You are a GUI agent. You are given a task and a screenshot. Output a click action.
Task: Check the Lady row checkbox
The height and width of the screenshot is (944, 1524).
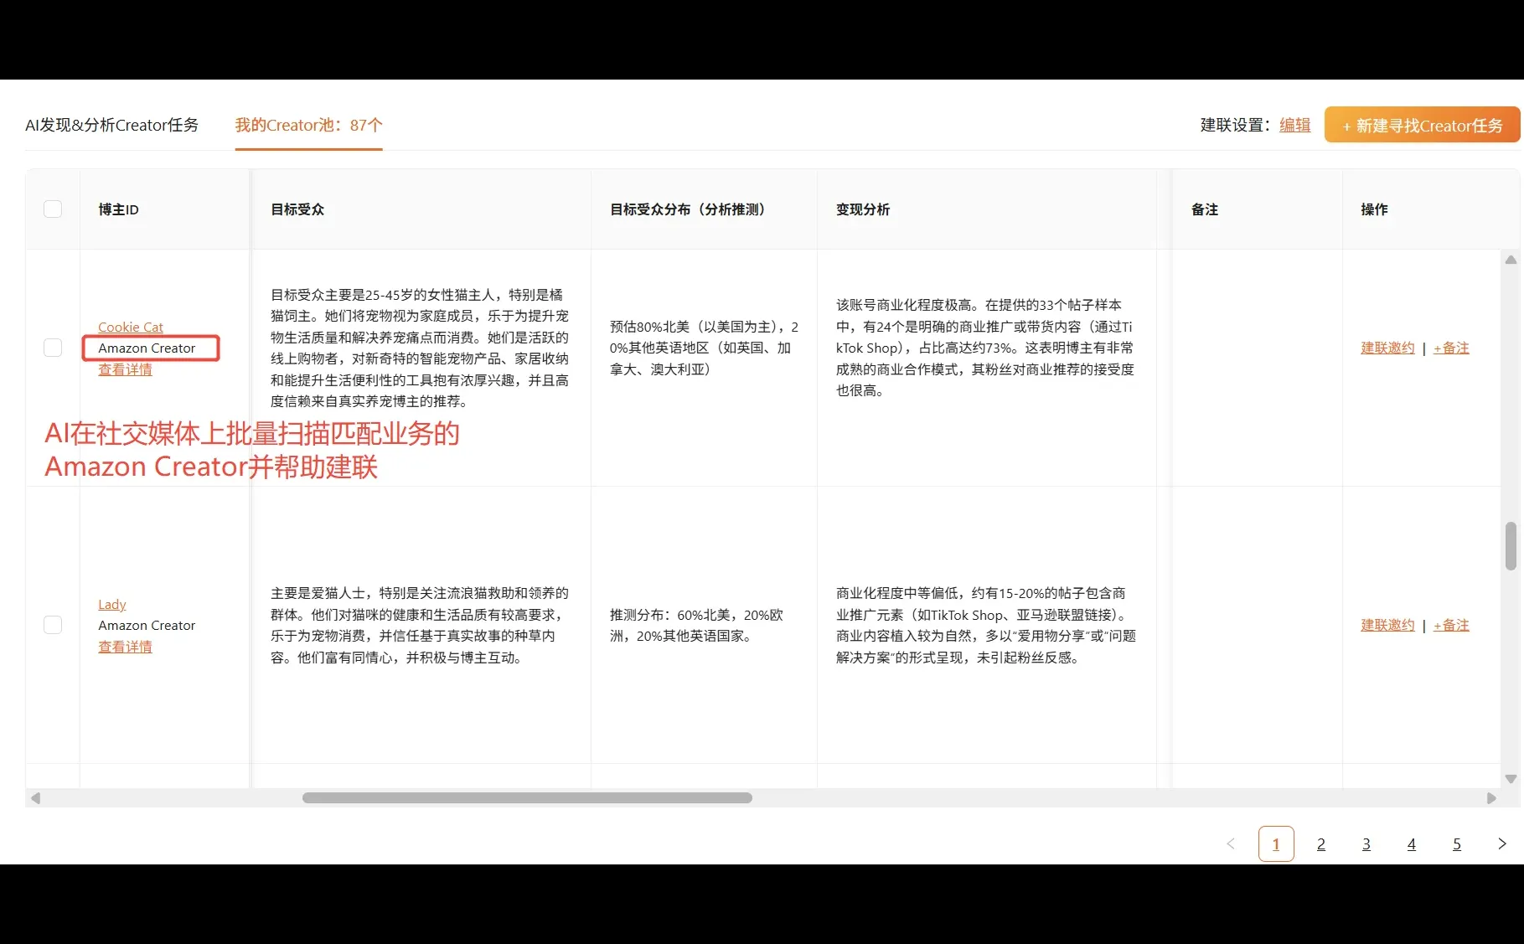click(53, 624)
